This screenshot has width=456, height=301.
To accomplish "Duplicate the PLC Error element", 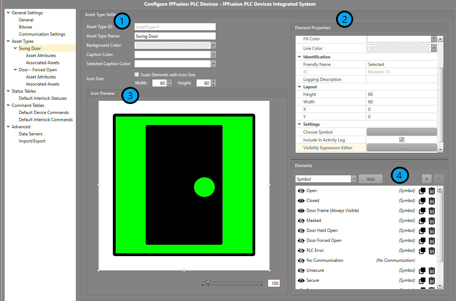I will pyautogui.click(x=422, y=251).
